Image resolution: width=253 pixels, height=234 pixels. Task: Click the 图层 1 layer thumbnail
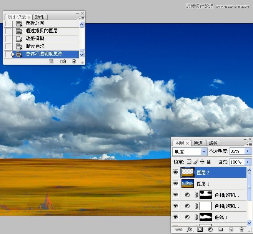coord(188,184)
